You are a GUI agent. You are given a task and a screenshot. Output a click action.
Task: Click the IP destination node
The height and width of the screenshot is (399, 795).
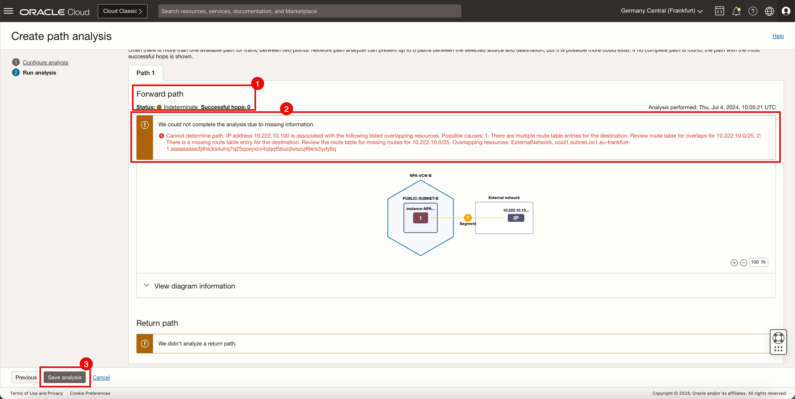coord(516,218)
